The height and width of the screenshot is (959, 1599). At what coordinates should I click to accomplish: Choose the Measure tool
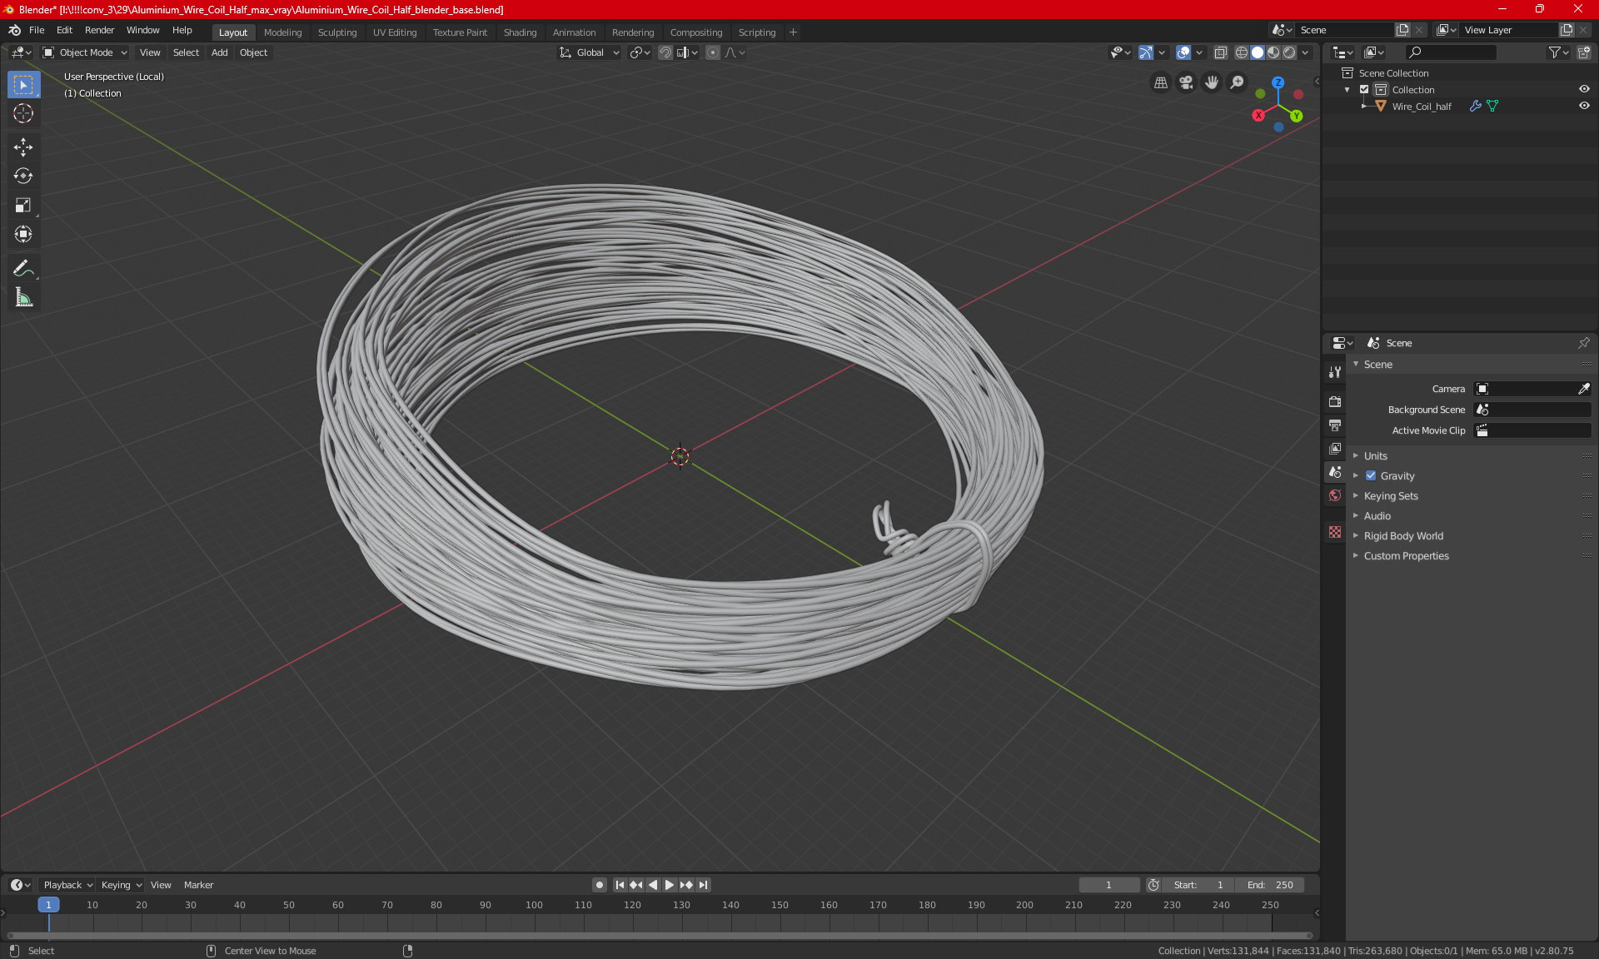[23, 298]
